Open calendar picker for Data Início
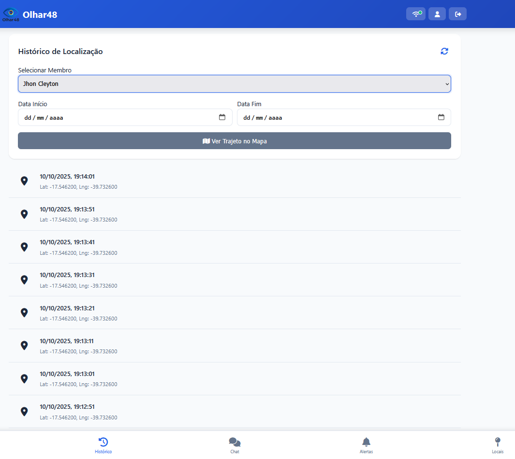This screenshot has height=459, width=515. [222, 117]
